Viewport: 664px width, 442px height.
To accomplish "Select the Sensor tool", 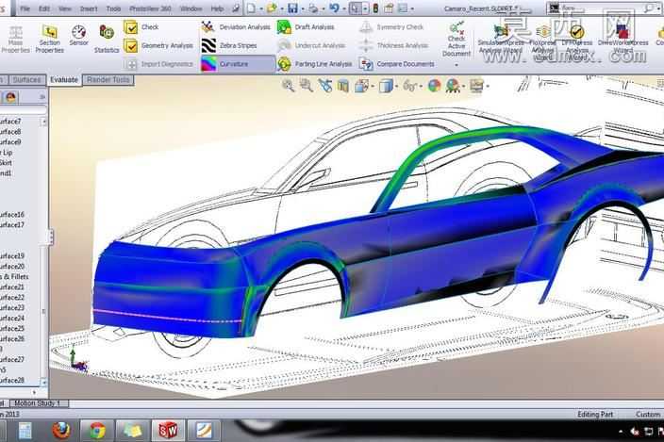I will 79,36.
